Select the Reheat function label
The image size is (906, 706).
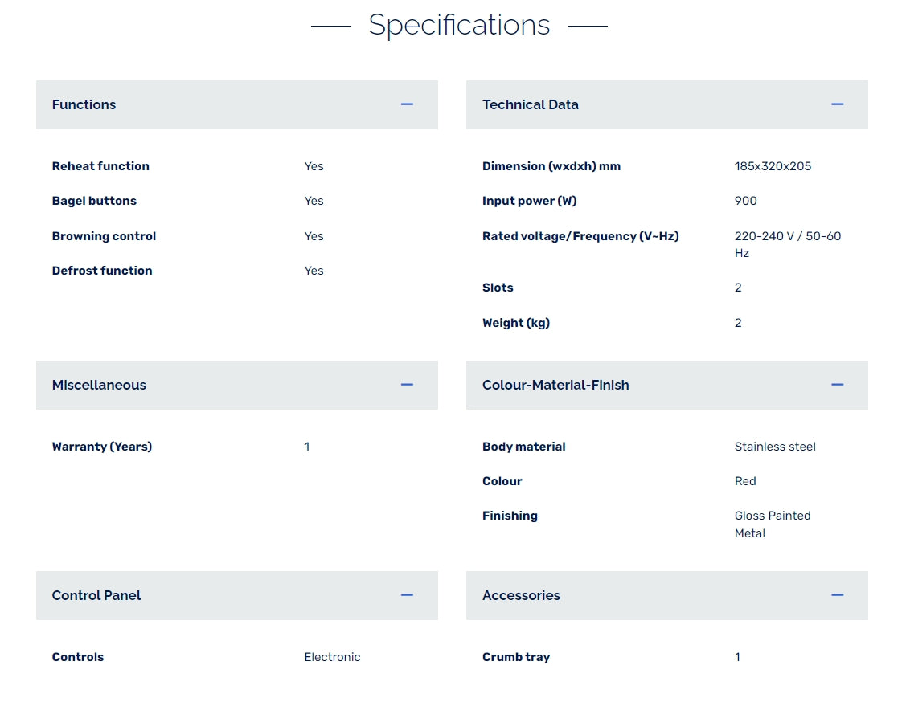coord(100,166)
